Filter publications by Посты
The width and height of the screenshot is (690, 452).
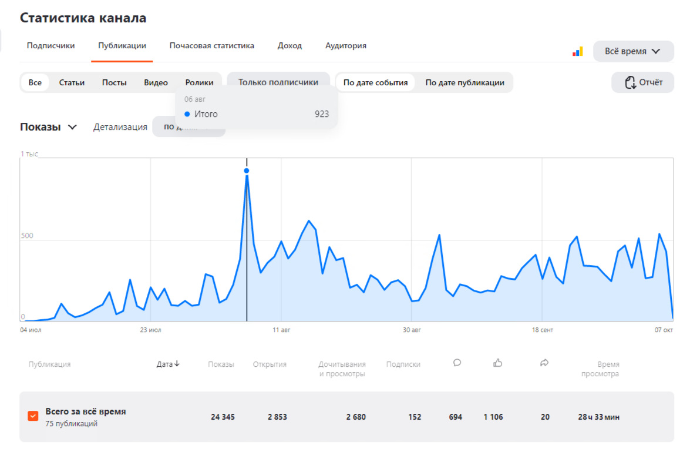pyautogui.click(x=115, y=82)
